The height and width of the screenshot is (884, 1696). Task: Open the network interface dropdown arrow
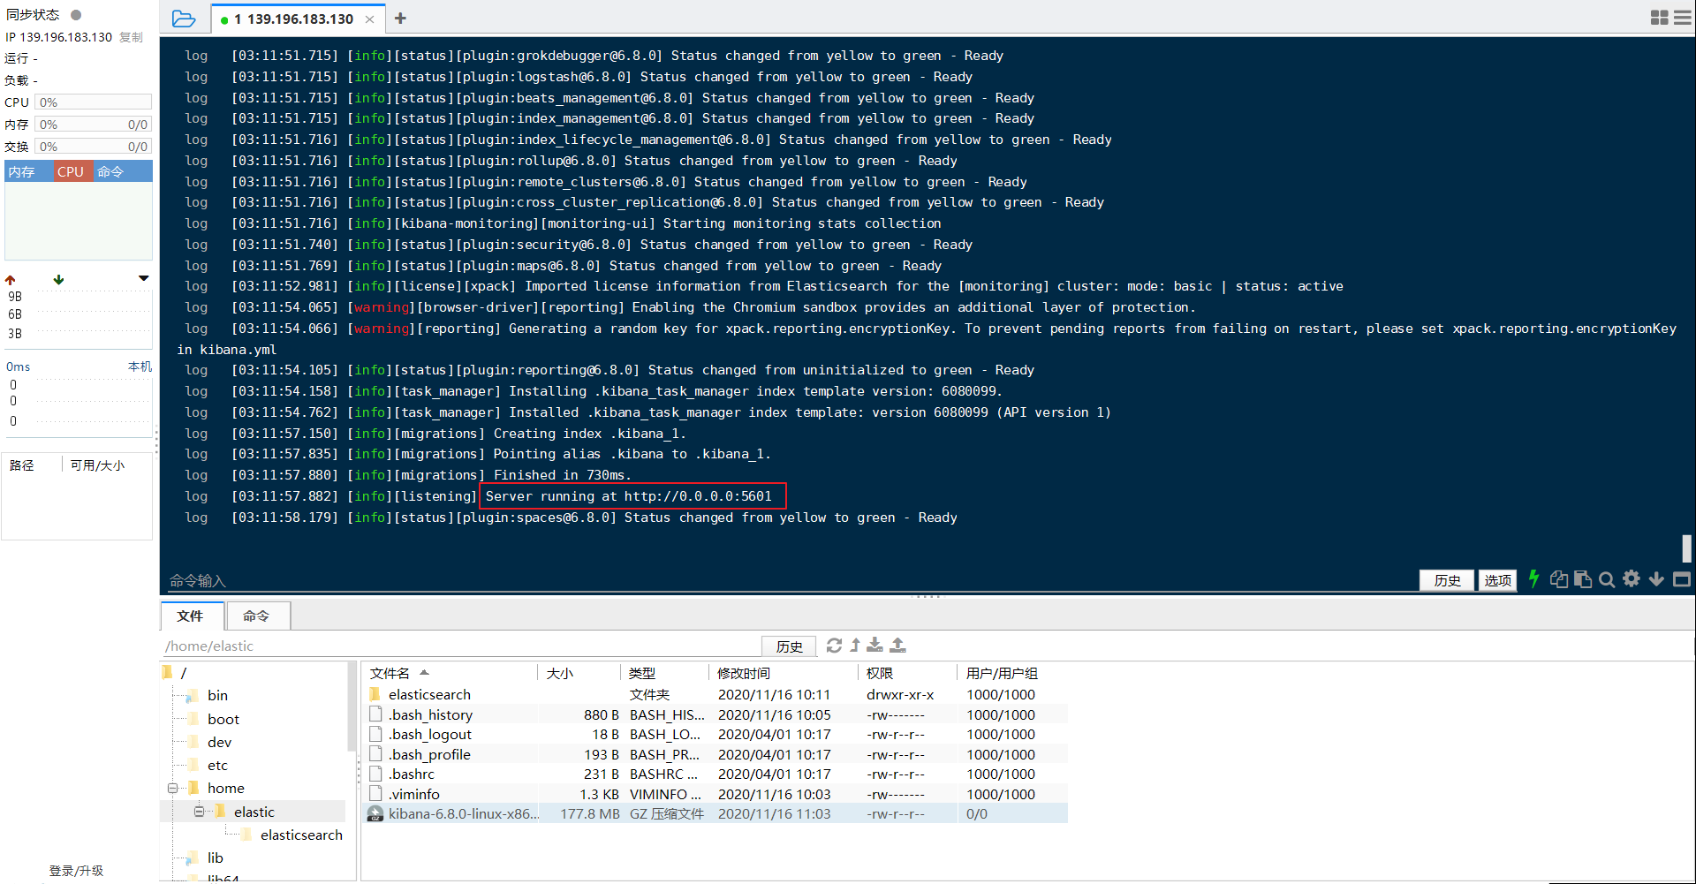[144, 279]
